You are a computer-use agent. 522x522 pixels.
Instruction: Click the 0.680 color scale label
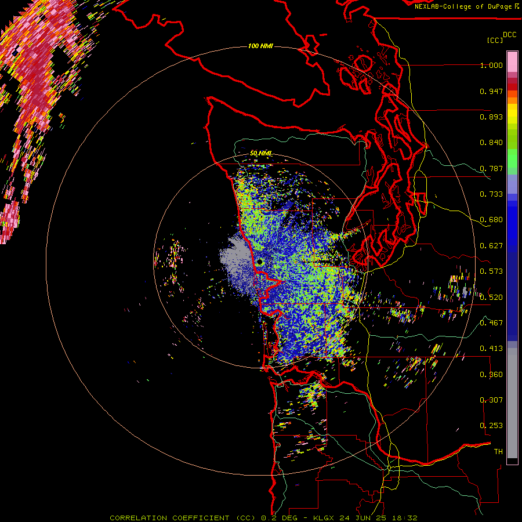[x=491, y=220]
